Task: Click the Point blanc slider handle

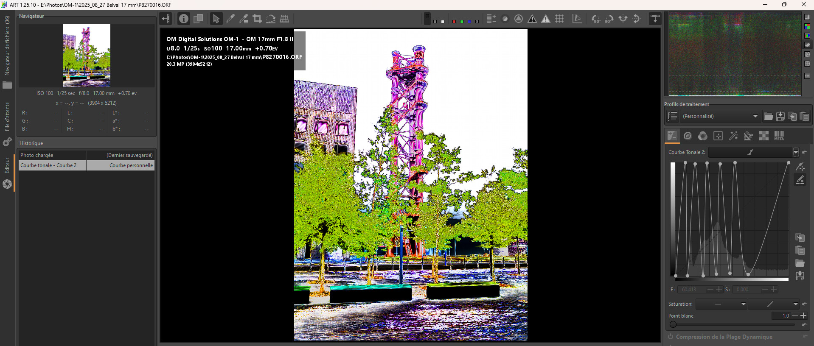Action: (x=673, y=324)
